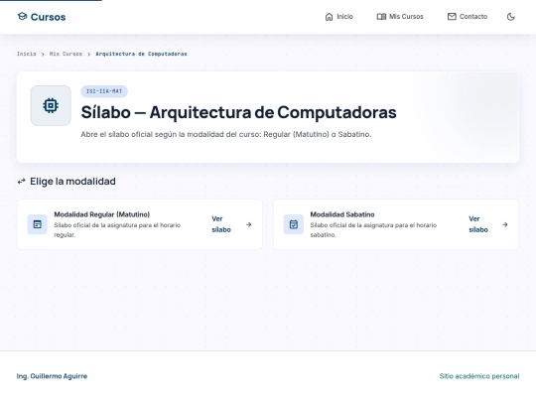536x402 pixels.
Task: Click the horario sabatino description text
Action: (x=373, y=229)
